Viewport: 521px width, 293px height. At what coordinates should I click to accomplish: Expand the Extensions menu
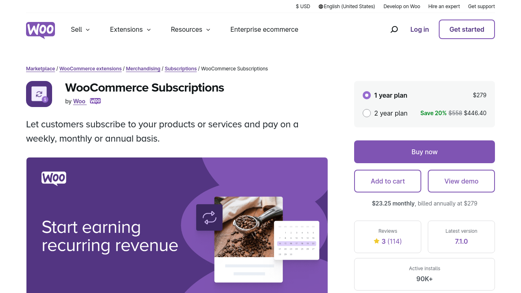(x=130, y=29)
